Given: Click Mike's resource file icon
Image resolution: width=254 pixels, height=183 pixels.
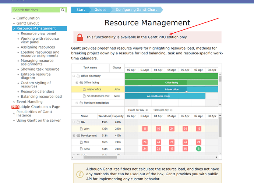Looking at the screenshot, I should point(81,142).
